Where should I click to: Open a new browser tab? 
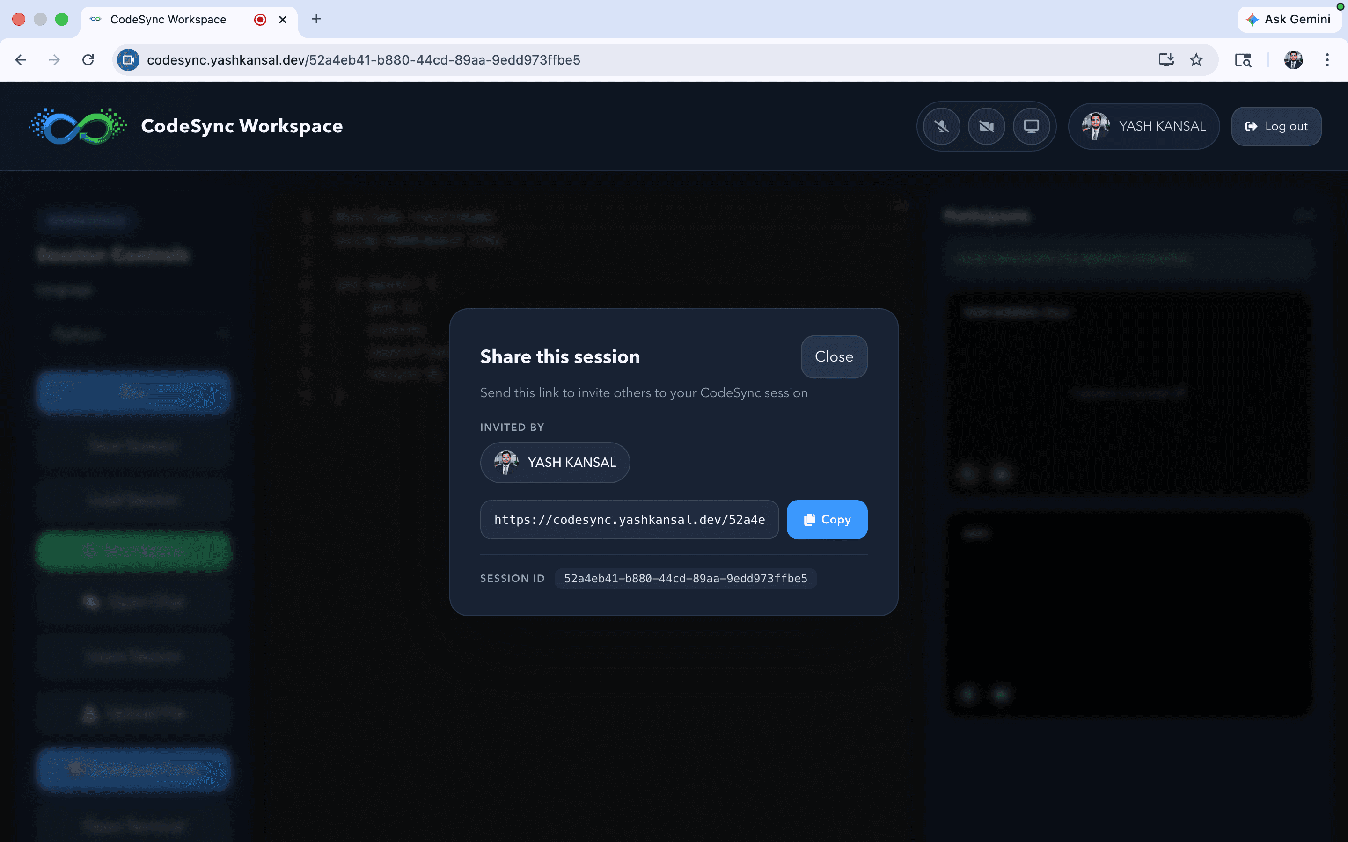pyautogui.click(x=316, y=19)
